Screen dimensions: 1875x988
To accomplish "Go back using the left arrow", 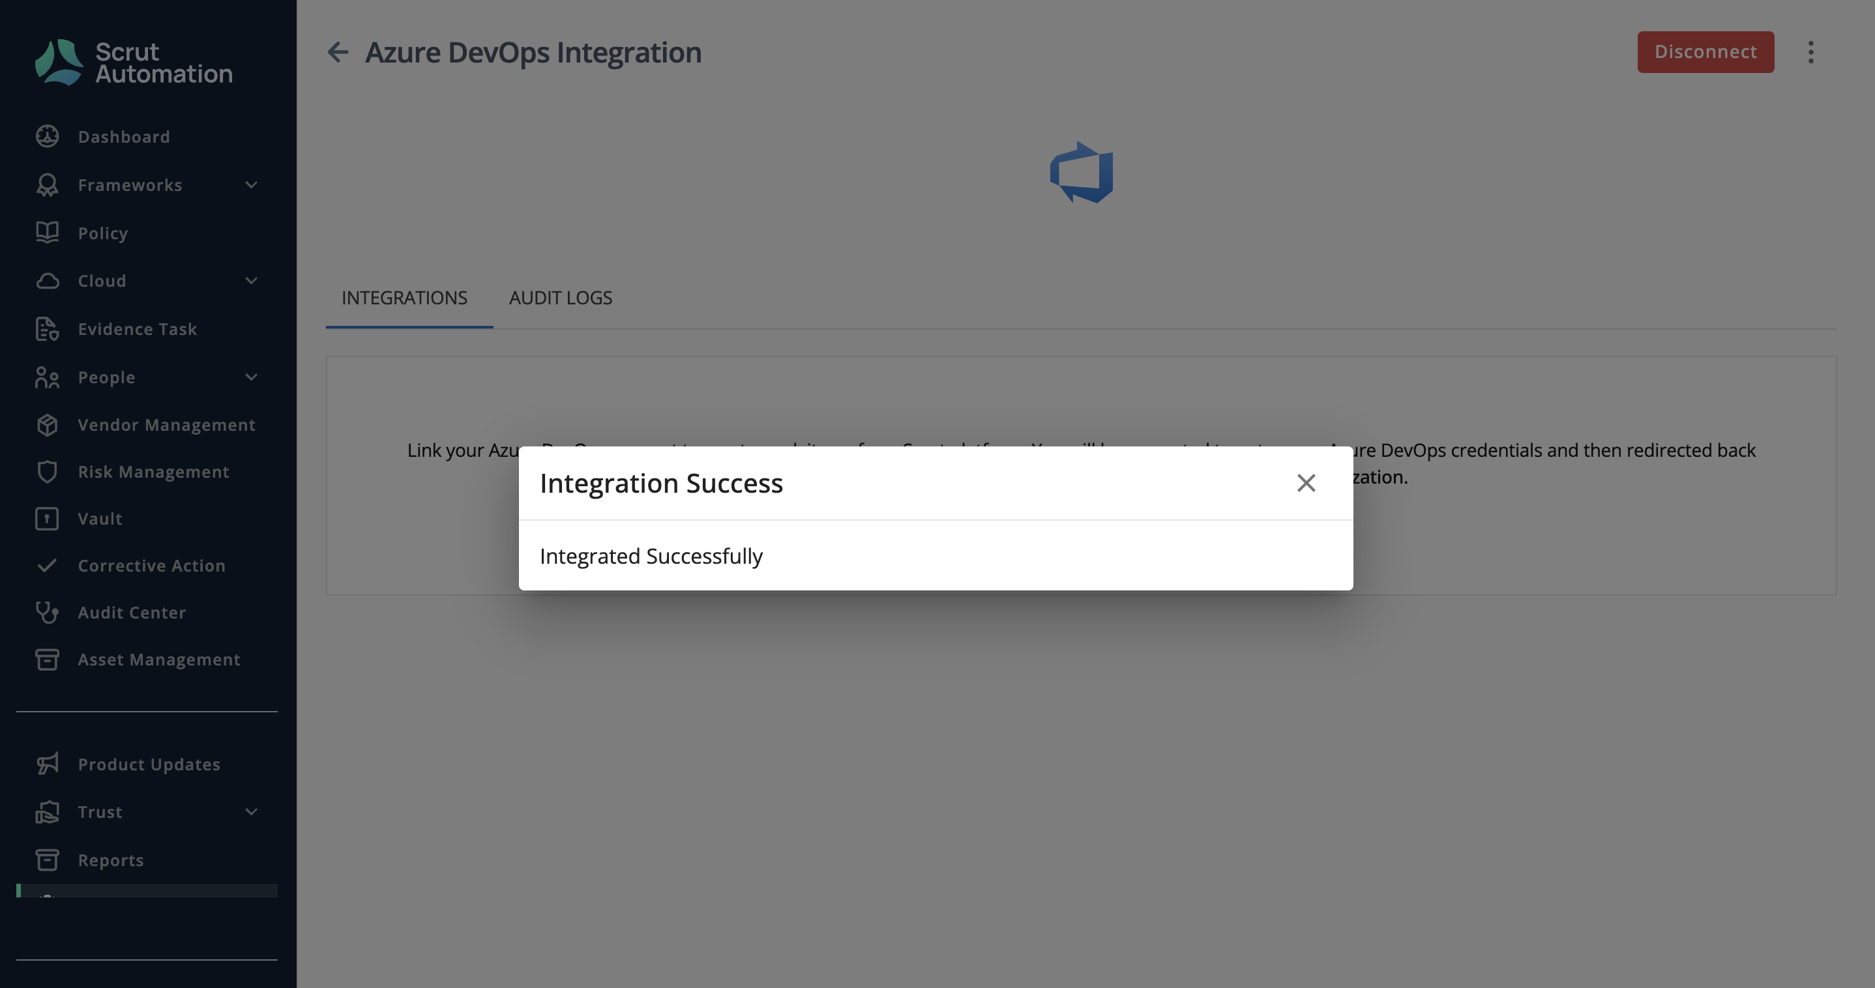I will (x=338, y=51).
